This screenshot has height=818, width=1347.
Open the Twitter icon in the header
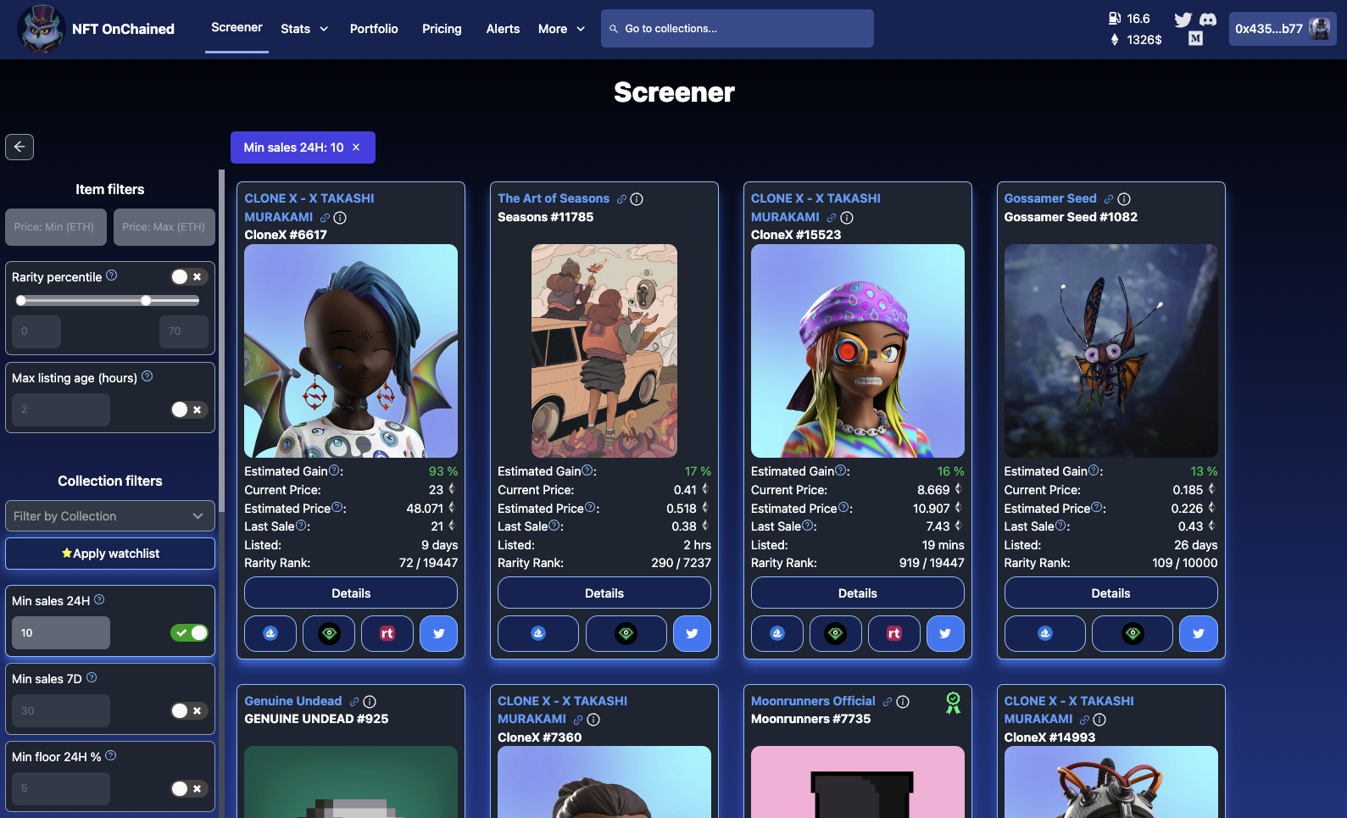coord(1183,19)
